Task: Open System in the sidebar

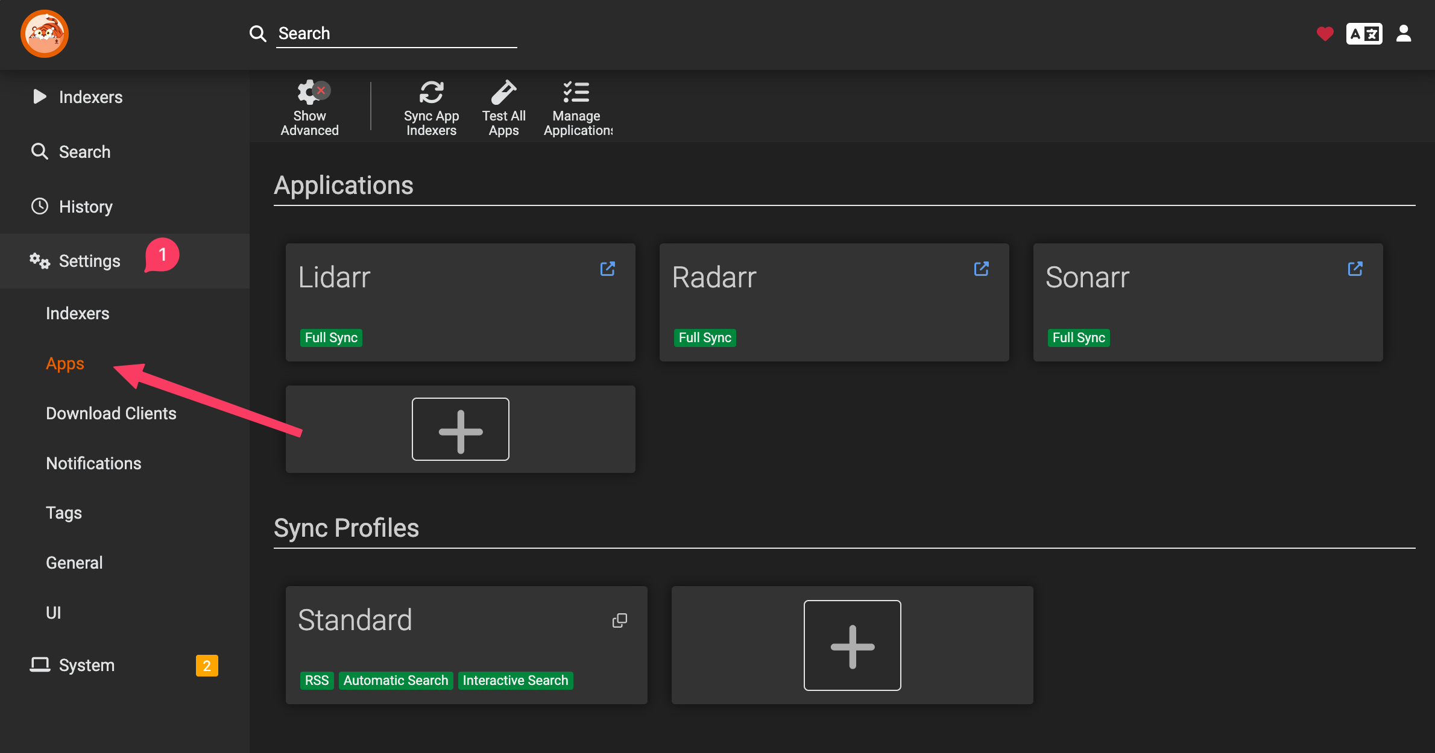Action: coord(125,665)
